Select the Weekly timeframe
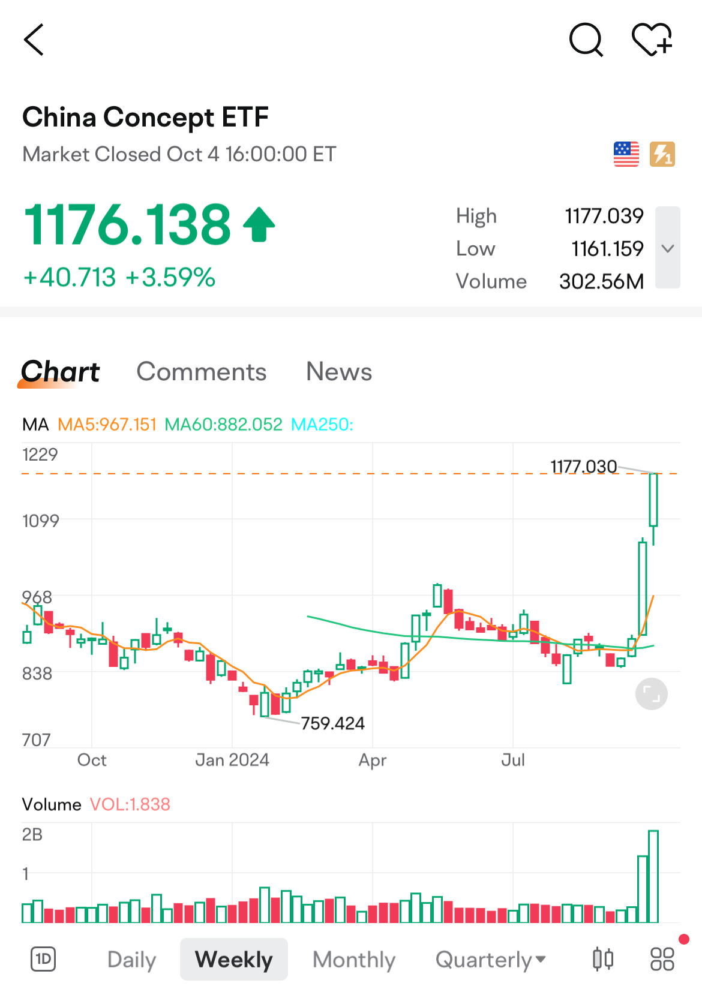Screen dimensions: 702x995 [234, 960]
